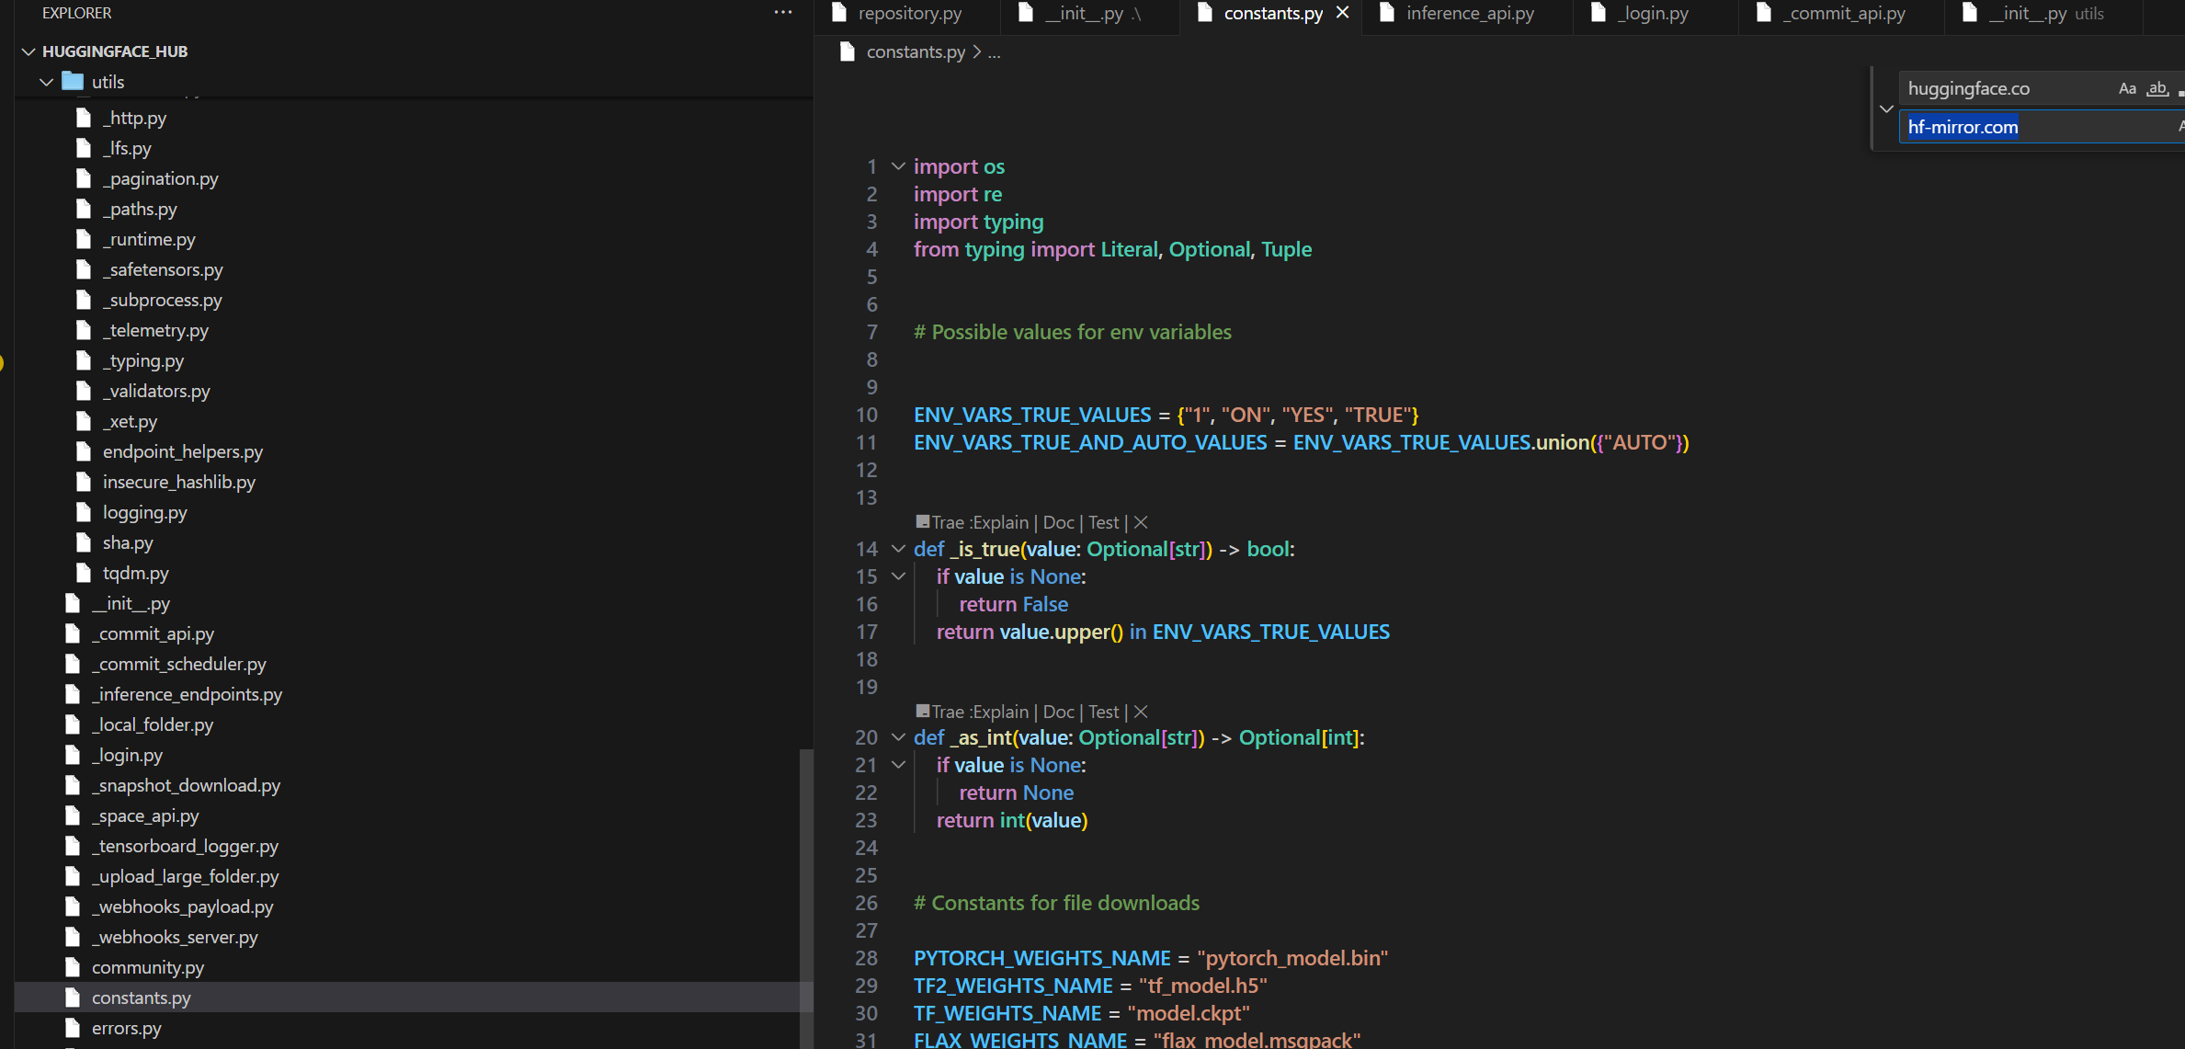Open file icon for logging.py

[84, 512]
